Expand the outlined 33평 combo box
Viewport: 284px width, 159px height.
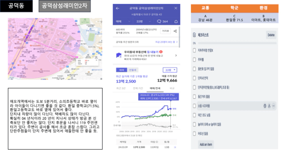(170, 70)
